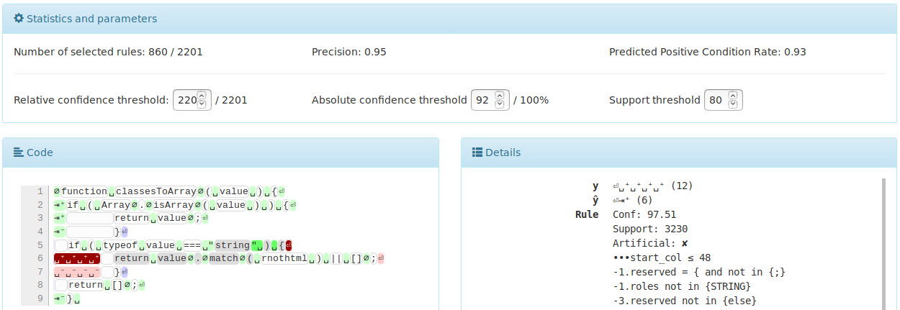Click the Details panel list icon

pos(477,152)
